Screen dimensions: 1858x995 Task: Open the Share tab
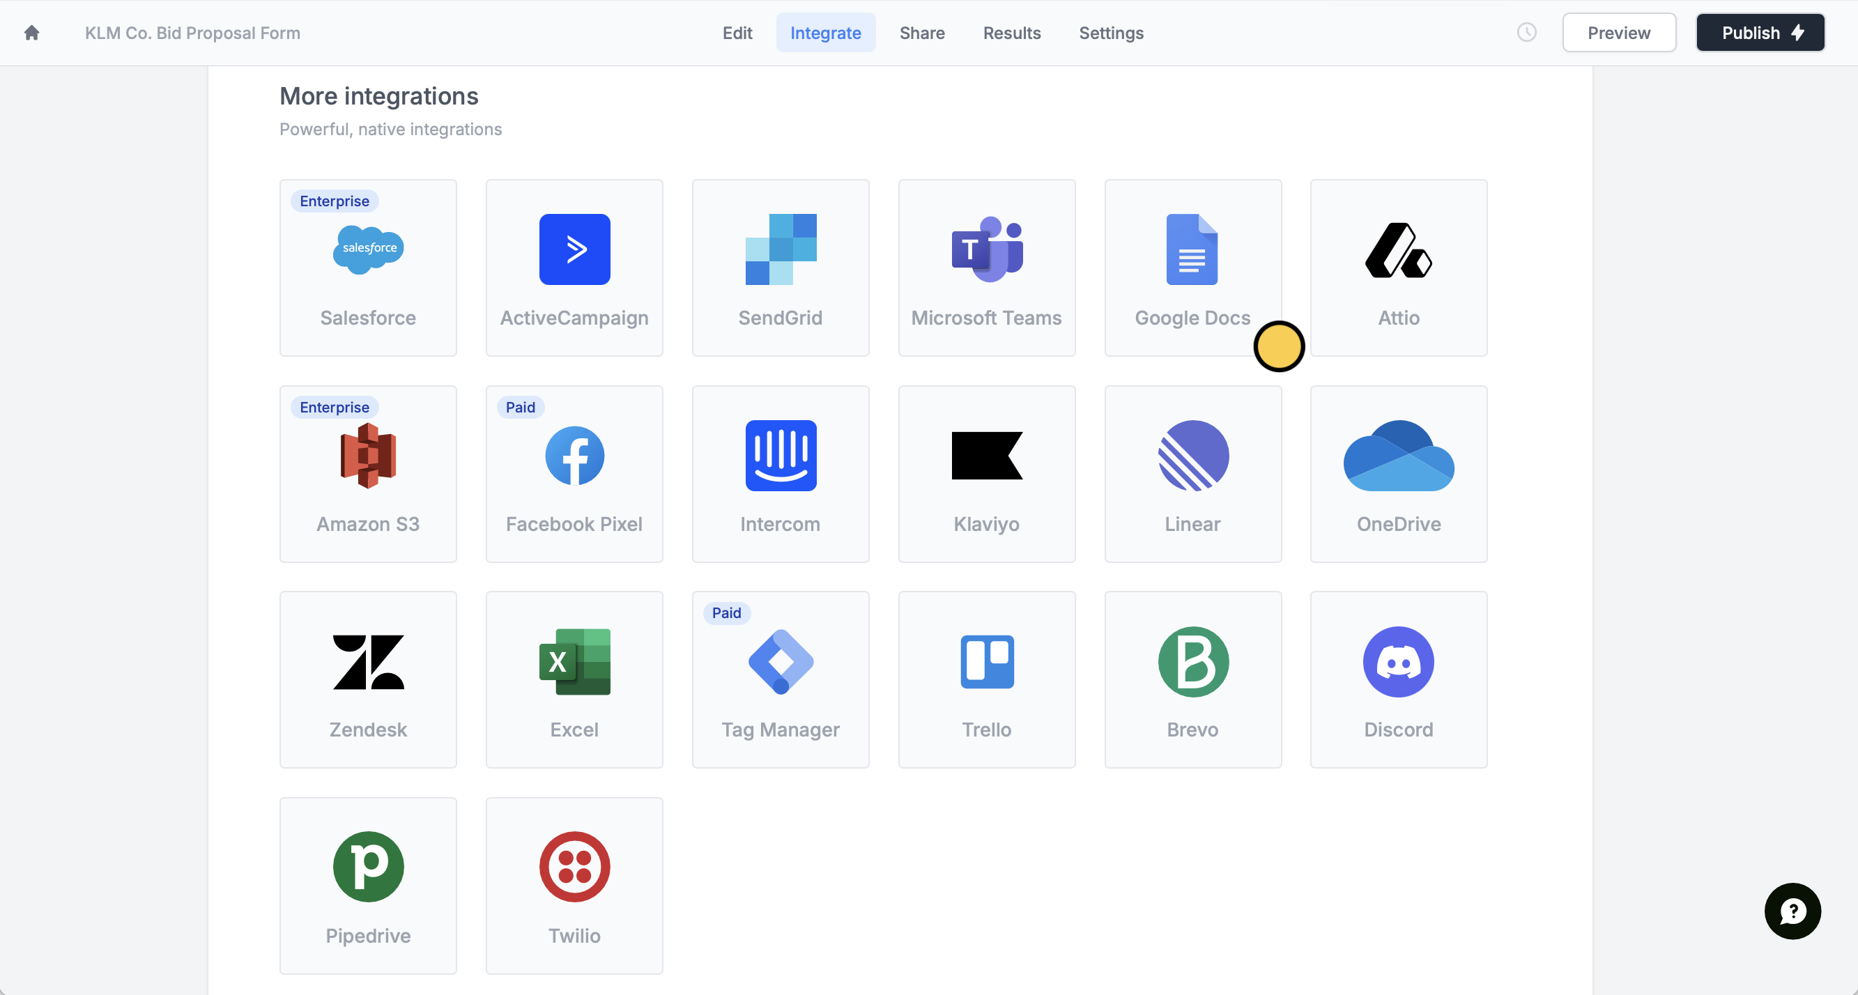coord(922,33)
